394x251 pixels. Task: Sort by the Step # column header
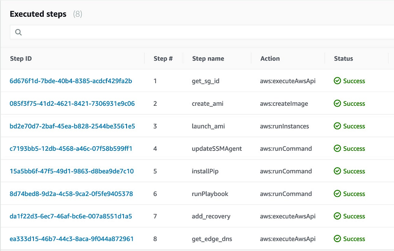click(163, 59)
